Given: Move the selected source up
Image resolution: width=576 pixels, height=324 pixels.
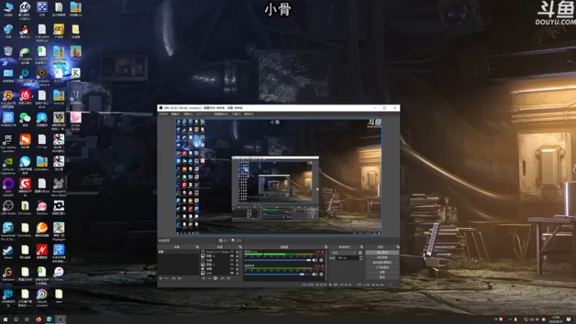Looking at the screenshot, I should coord(222,279).
